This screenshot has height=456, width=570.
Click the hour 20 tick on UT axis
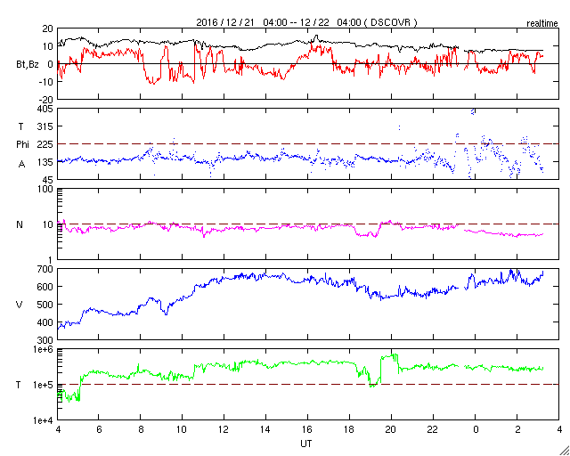click(x=391, y=430)
